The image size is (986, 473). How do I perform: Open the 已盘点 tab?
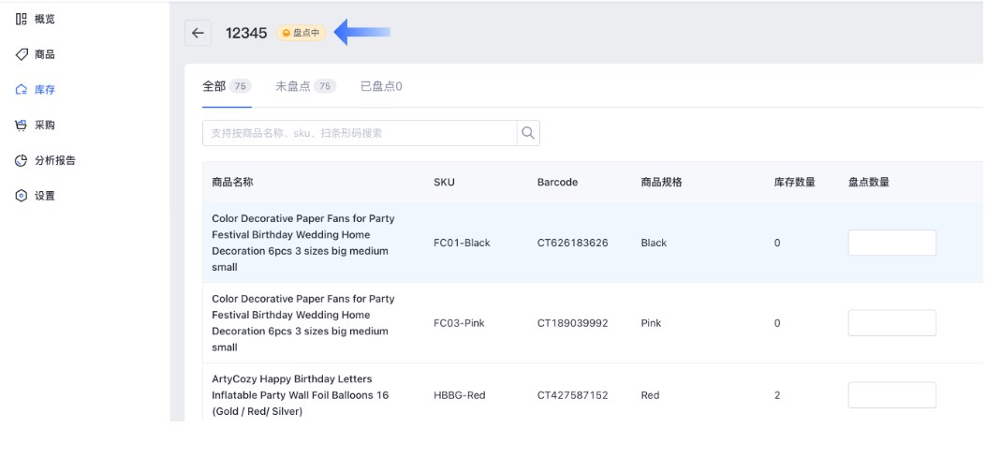click(x=380, y=86)
